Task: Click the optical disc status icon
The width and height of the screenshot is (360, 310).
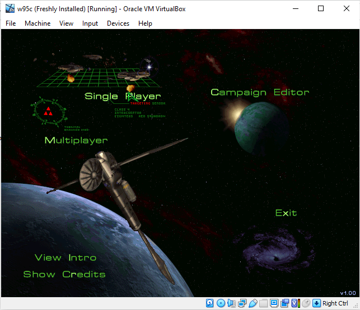Action: click(x=221, y=303)
